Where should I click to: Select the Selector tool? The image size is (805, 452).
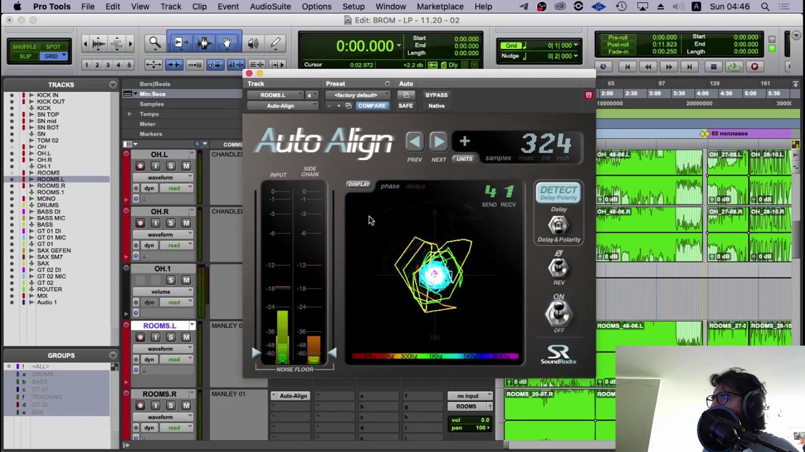coord(203,43)
